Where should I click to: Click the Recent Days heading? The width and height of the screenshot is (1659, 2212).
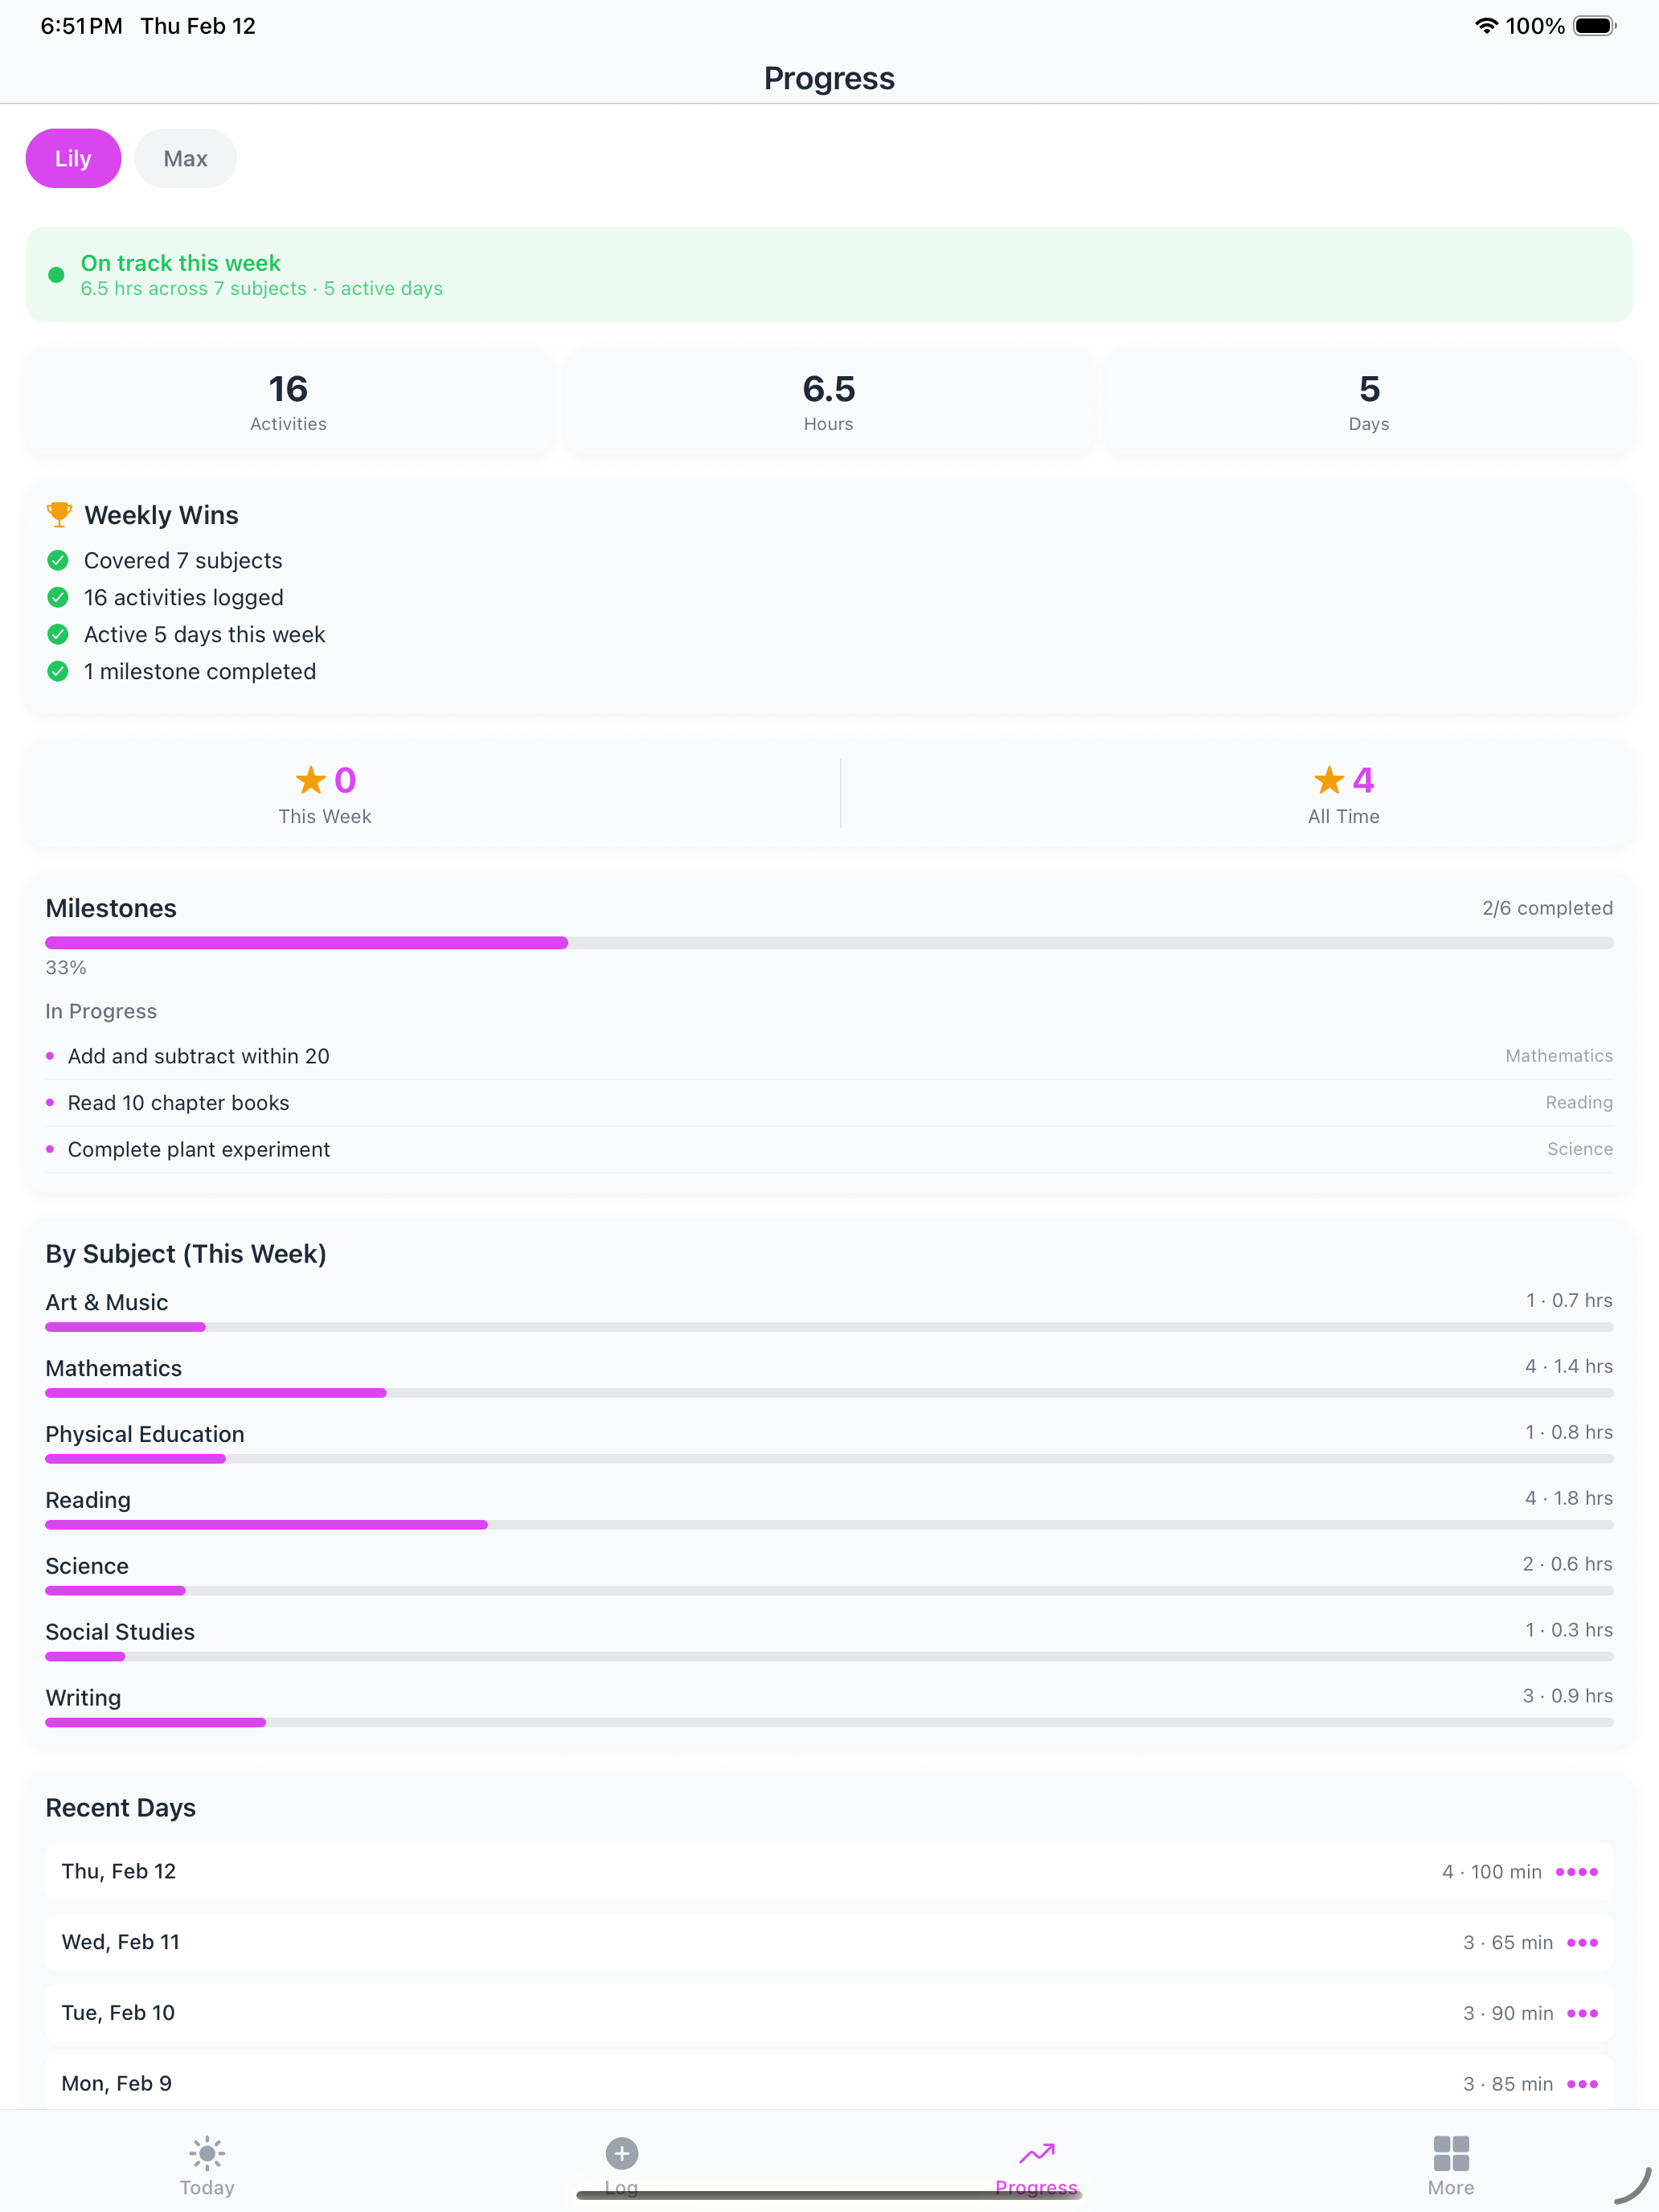point(121,1808)
